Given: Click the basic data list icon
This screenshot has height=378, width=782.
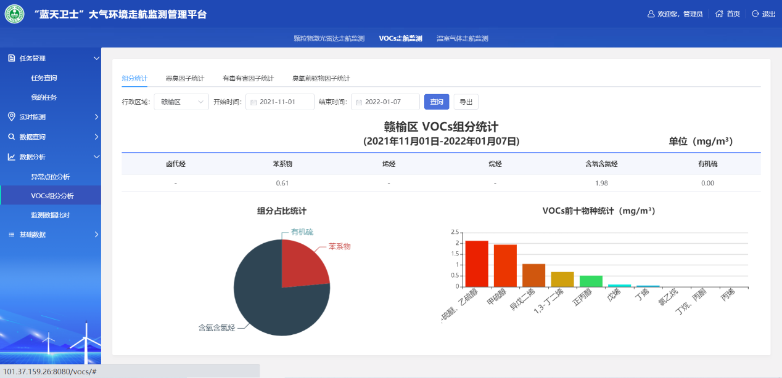Looking at the screenshot, I should pyautogui.click(x=11, y=235).
